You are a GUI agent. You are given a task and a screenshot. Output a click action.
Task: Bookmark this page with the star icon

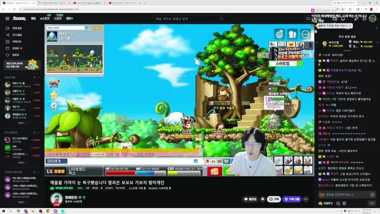coord(342,9)
